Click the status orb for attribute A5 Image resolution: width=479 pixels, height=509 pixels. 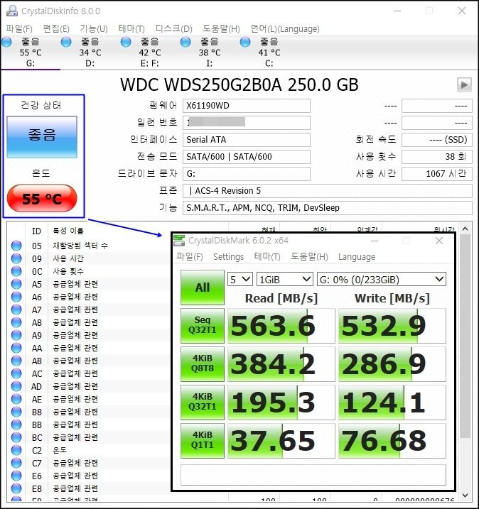(x=16, y=284)
